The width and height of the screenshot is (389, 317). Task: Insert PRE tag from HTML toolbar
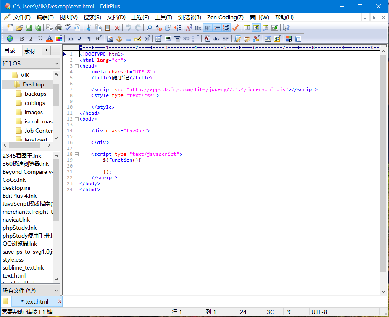[x=187, y=39]
